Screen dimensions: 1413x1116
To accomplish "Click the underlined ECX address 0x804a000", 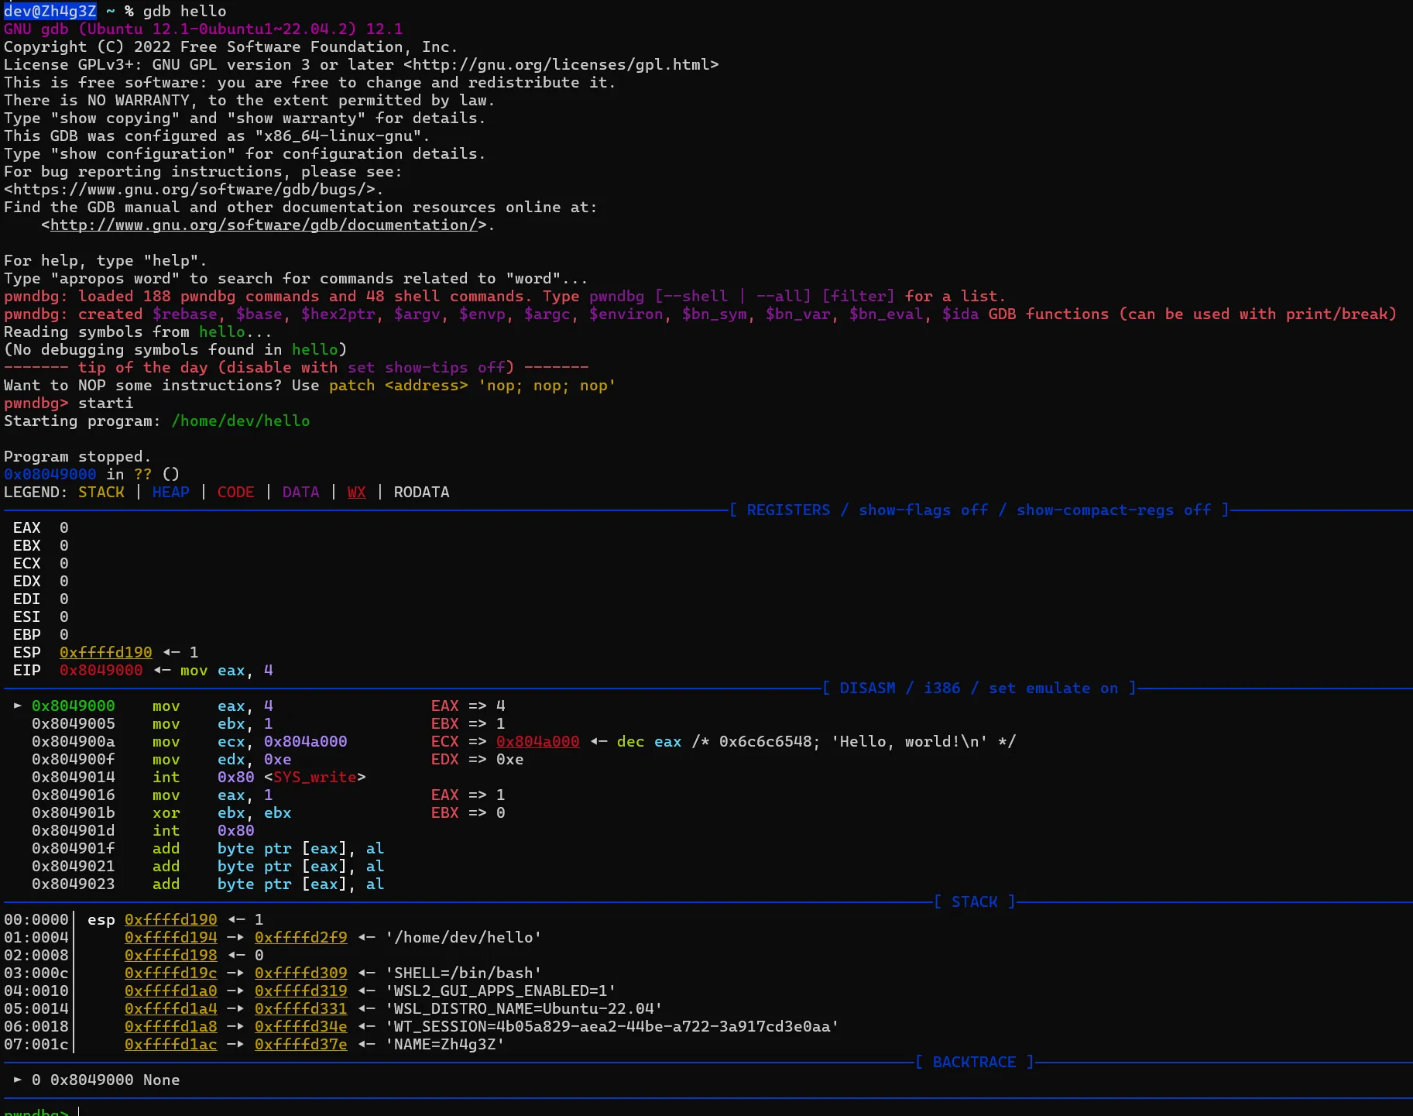I will coord(537,741).
